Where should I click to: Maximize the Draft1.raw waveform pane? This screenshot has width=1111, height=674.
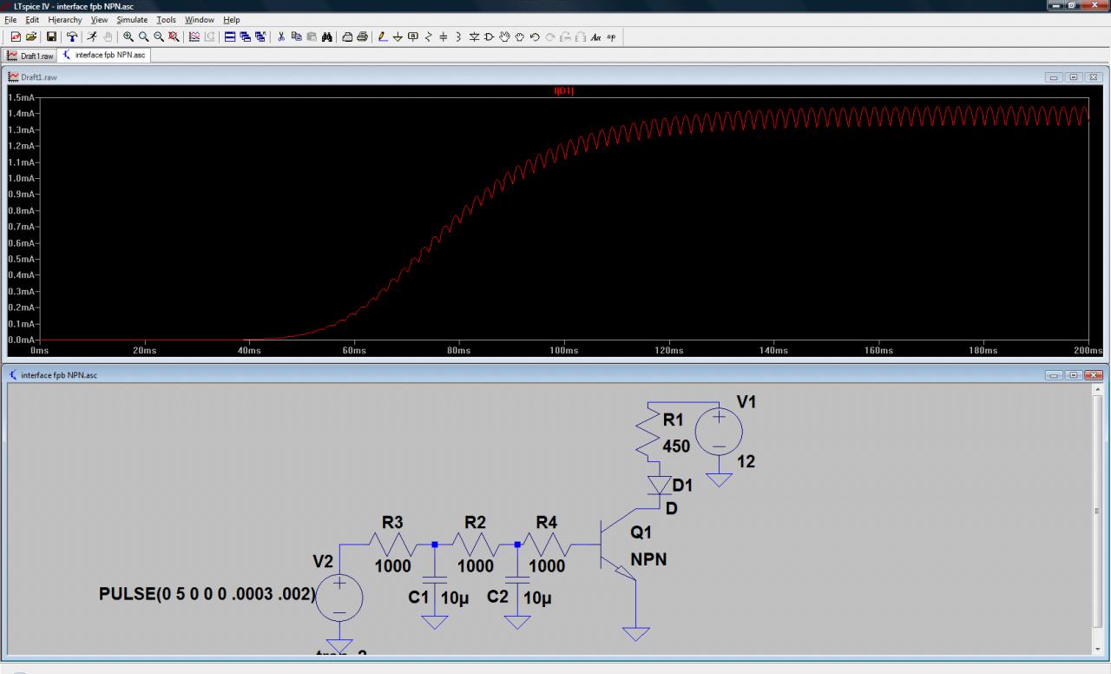coord(1075,77)
